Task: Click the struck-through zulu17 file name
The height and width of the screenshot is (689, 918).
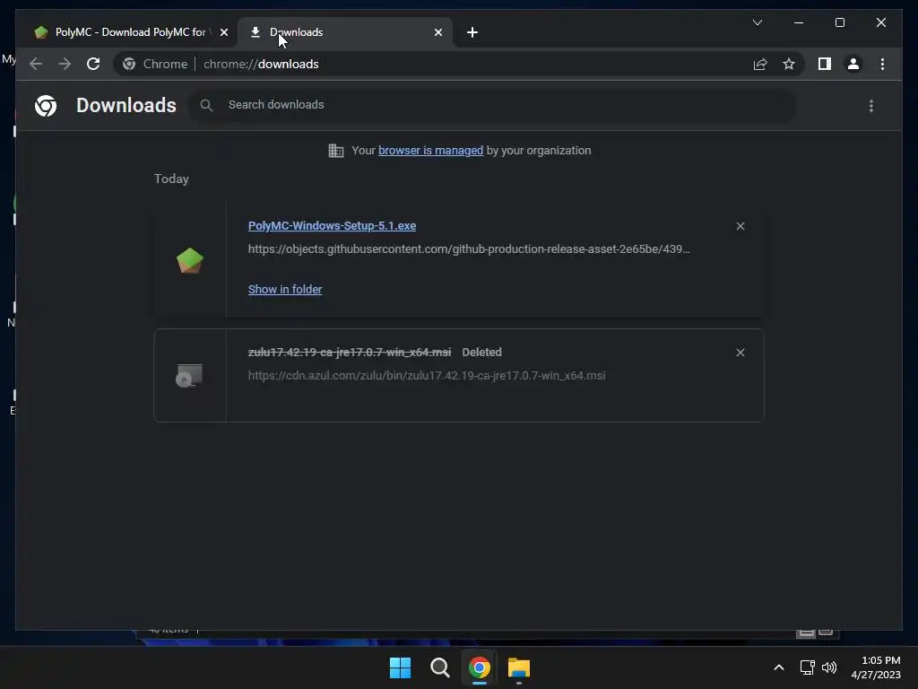Action: [x=350, y=352]
